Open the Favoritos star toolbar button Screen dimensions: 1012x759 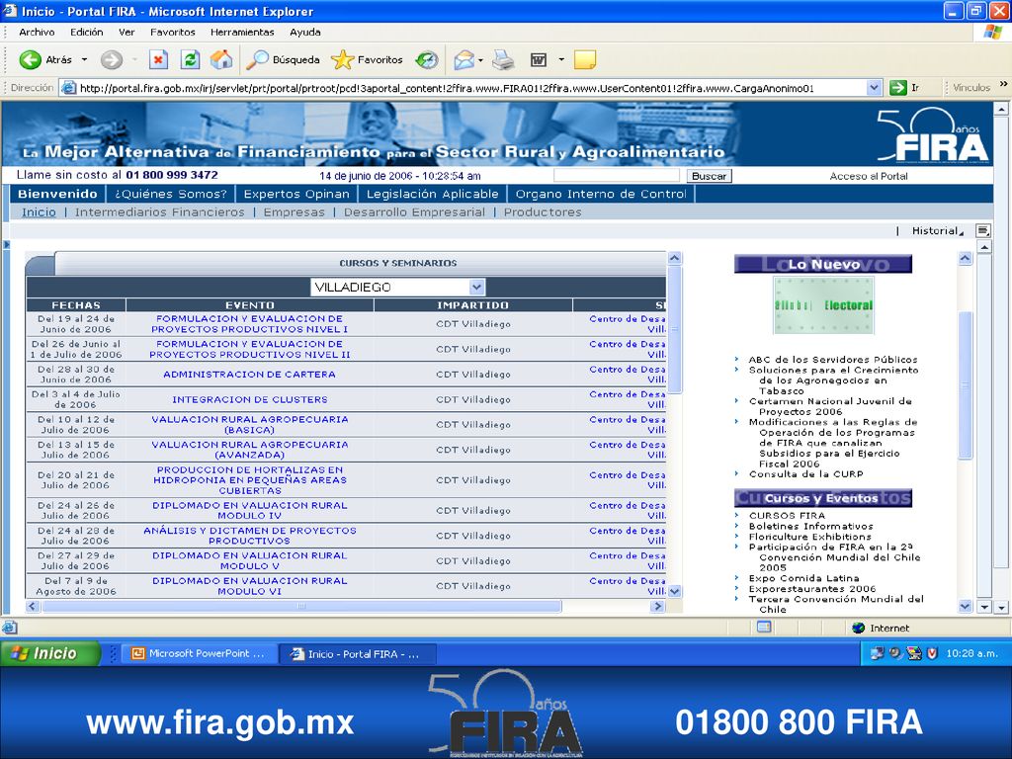click(x=367, y=60)
